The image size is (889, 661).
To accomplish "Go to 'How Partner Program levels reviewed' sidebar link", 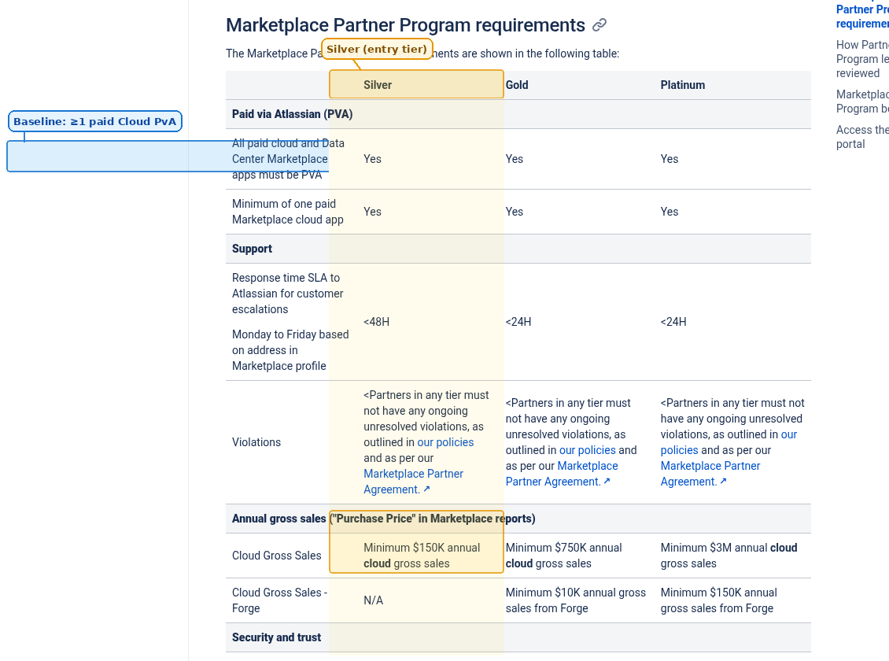I will (x=862, y=59).
